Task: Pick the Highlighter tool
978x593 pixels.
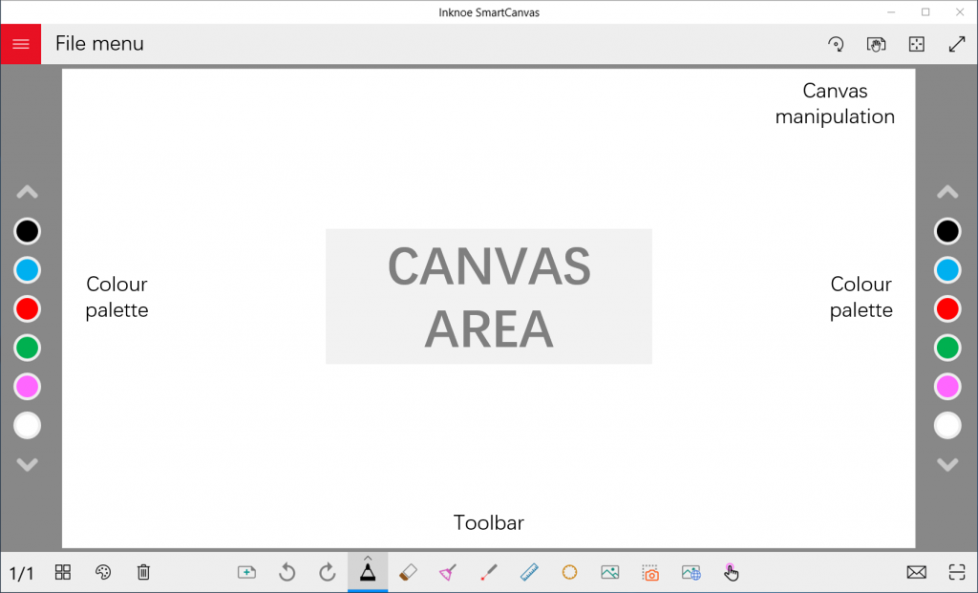Action: click(x=448, y=572)
